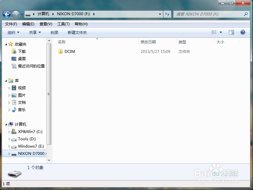Click the date 2013/5/27 15:09

[x=155, y=52]
